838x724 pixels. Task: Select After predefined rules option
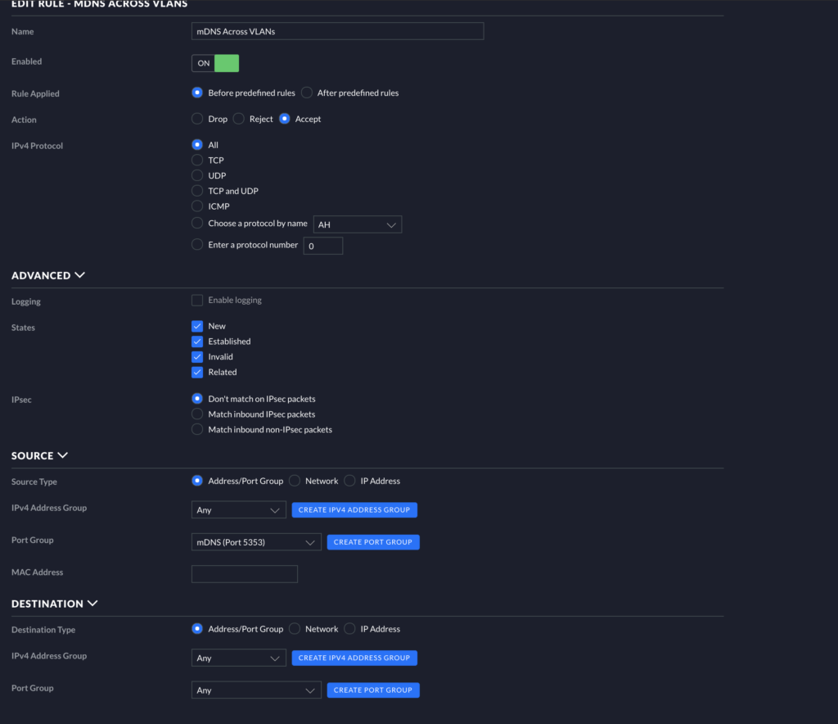coord(307,93)
